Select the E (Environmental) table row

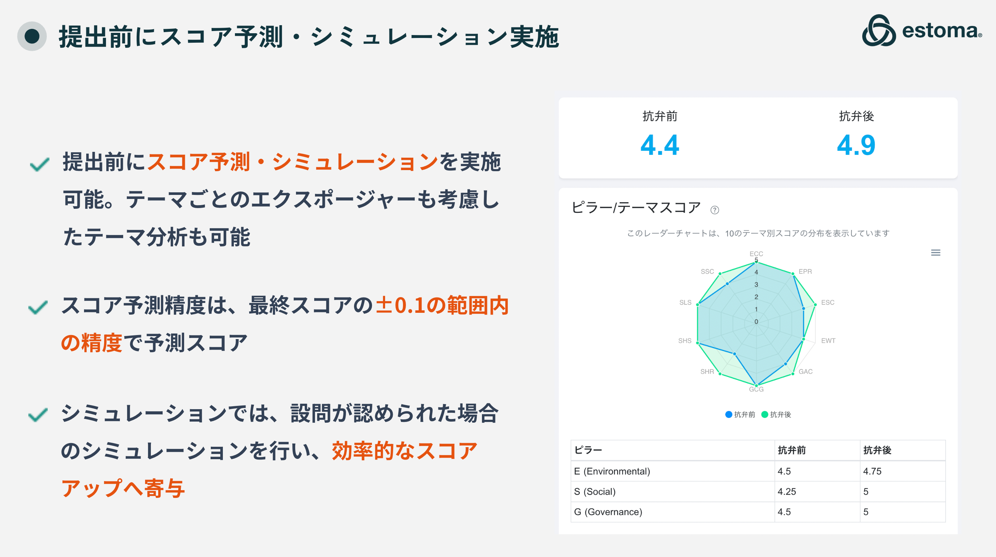(x=758, y=471)
